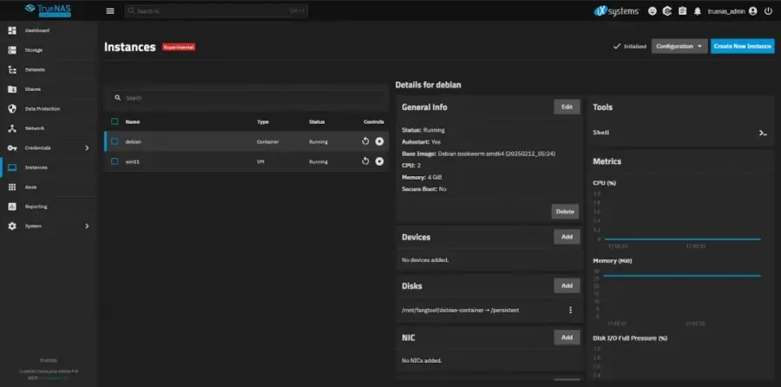This screenshot has width=781, height=387.
Task: Check the debian instance checkbox
Action: tap(115, 141)
